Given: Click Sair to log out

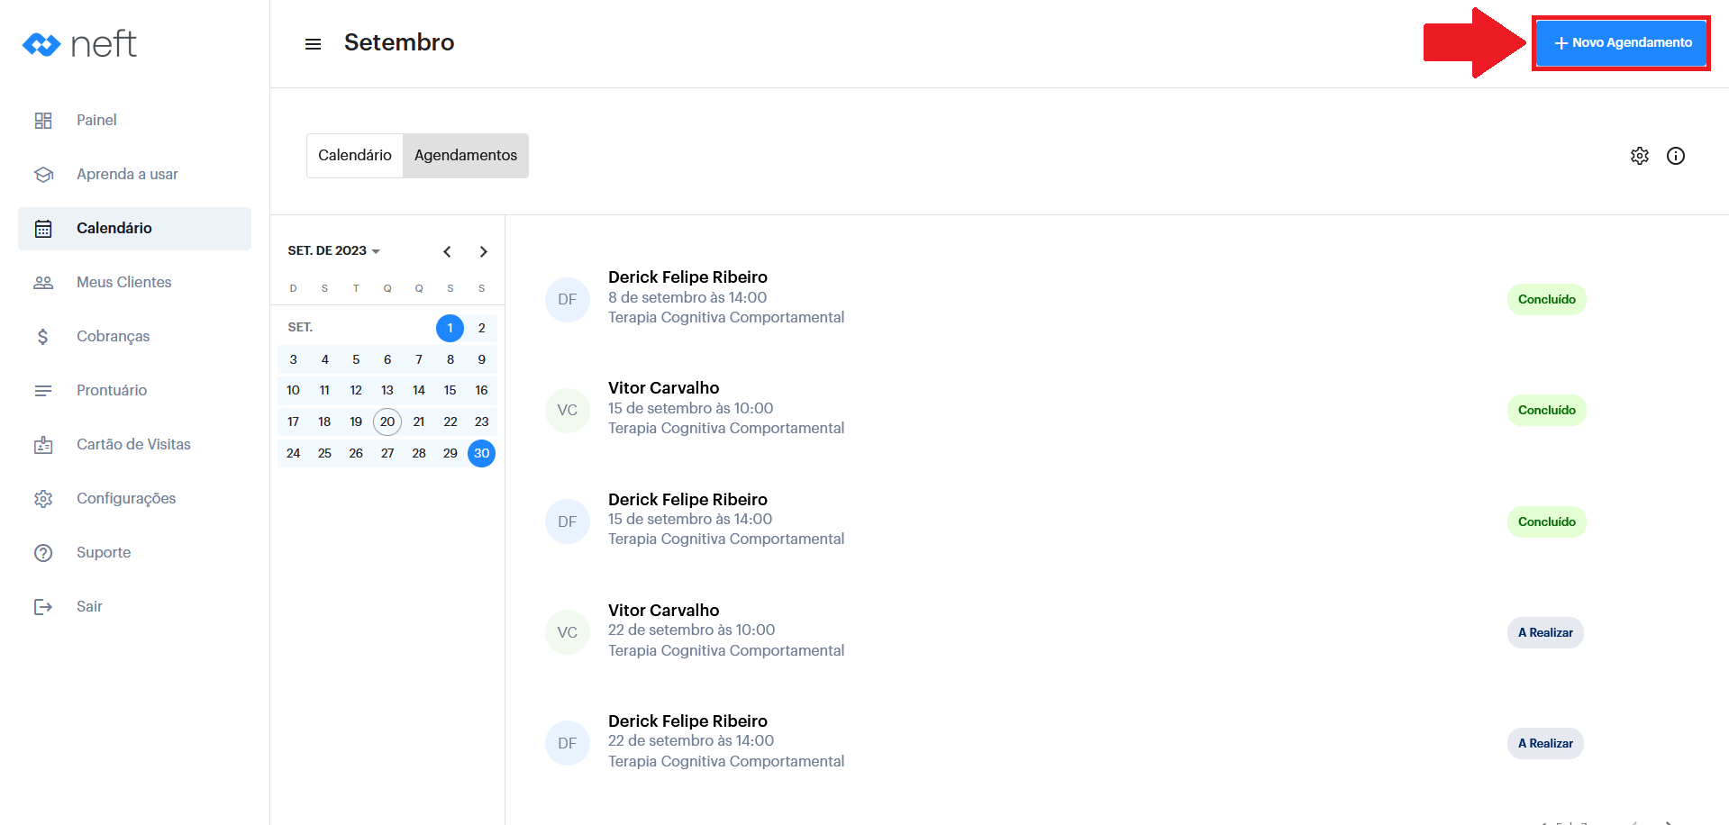Looking at the screenshot, I should coord(89,607).
